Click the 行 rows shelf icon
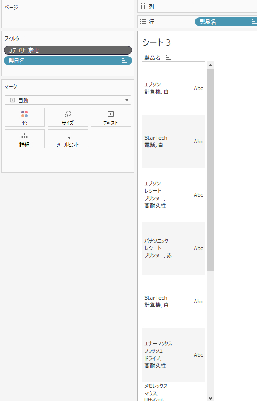The width and height of the screenshot is (257, 401). pos(143,22)
